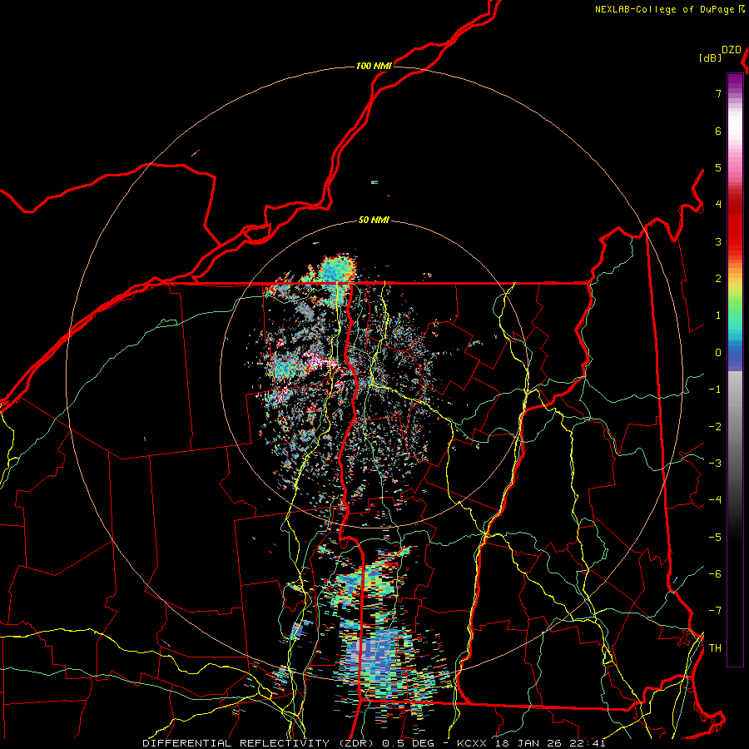Click the 6 dB scale value
The height and width of the screenshot is (749, 749).
click(x=718, y=131)
